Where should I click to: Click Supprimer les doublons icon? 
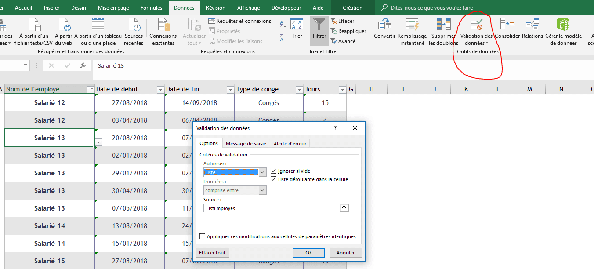[443, 25]
